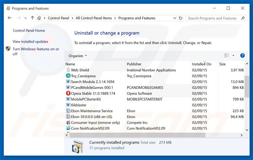The width and height of the screenshot is (253, 160).
Task: Click the 94,4 MB size value
Action: pyautogui.click(x=237, y=117)
